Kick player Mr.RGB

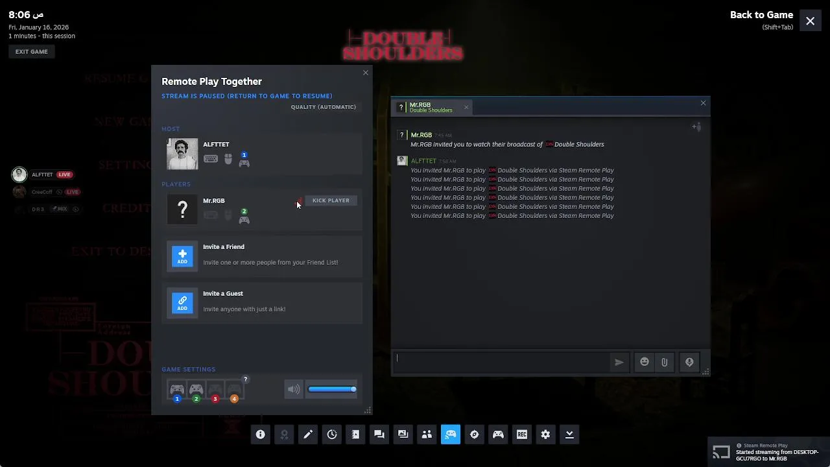tap(331, 200)
